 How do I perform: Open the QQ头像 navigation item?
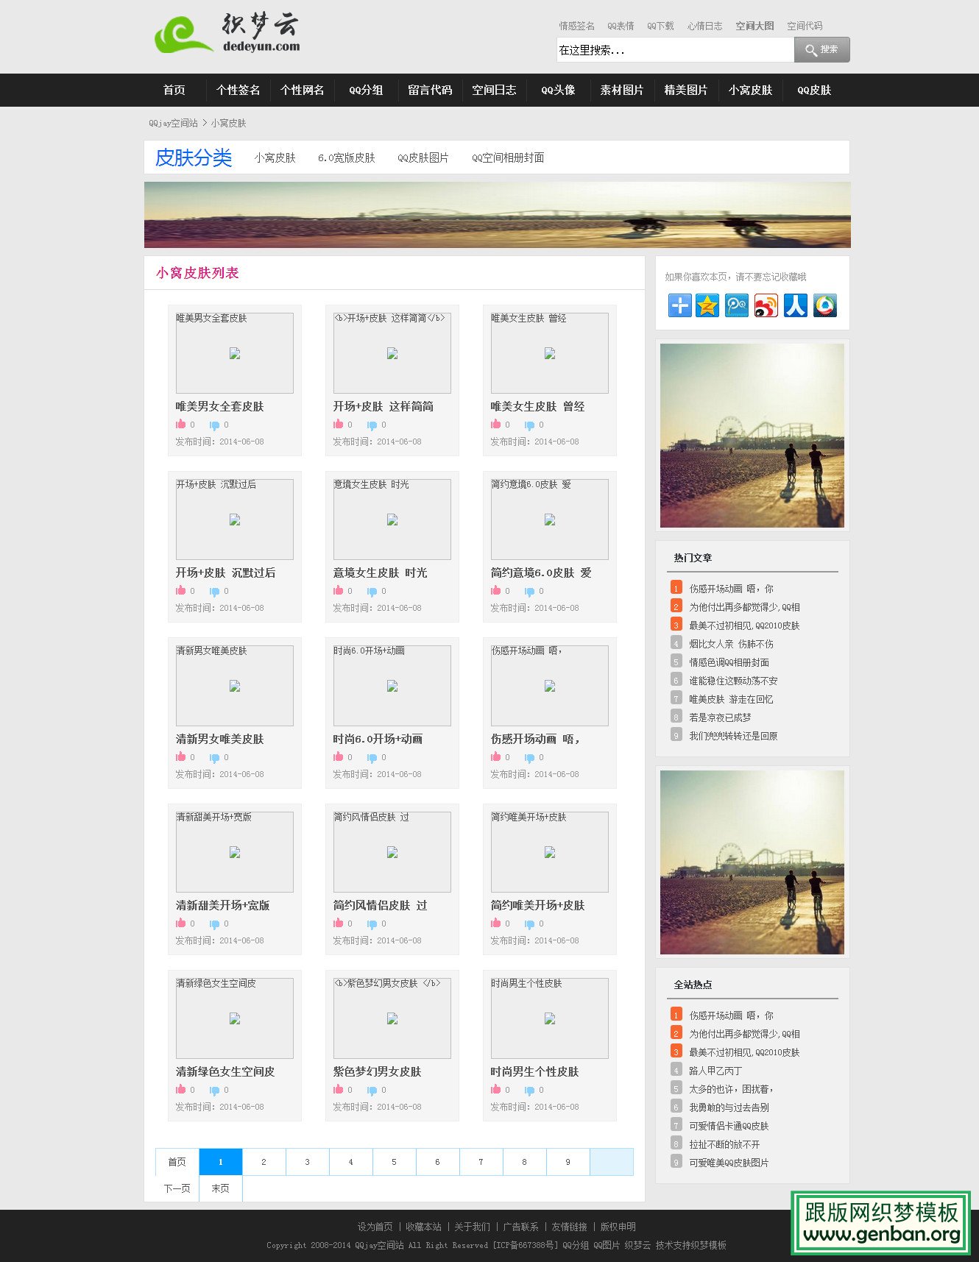(558, 90)
